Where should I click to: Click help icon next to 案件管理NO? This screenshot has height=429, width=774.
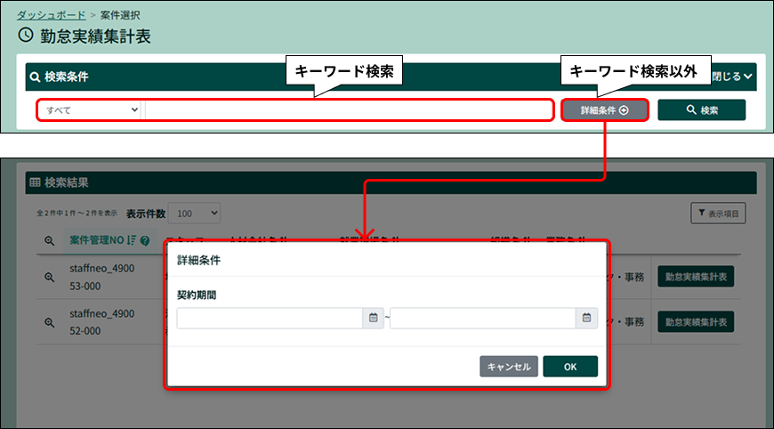coord(145,241)
